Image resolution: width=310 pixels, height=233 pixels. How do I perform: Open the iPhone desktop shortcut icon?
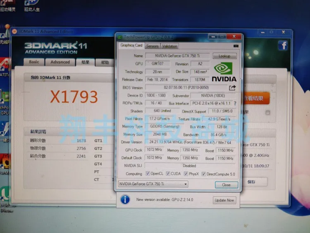[x=6, y=200]
